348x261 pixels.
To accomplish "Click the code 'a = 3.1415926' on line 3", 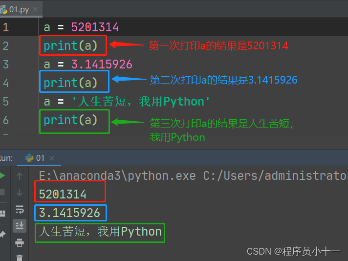I will (x=88, y=65).
